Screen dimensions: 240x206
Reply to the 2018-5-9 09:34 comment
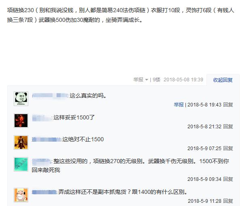point(228,179)
